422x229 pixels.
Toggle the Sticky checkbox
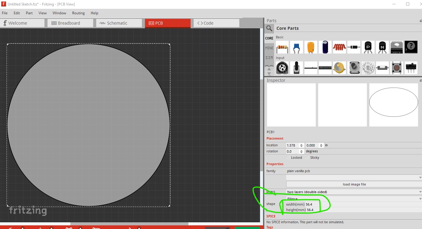pos(307,158)
